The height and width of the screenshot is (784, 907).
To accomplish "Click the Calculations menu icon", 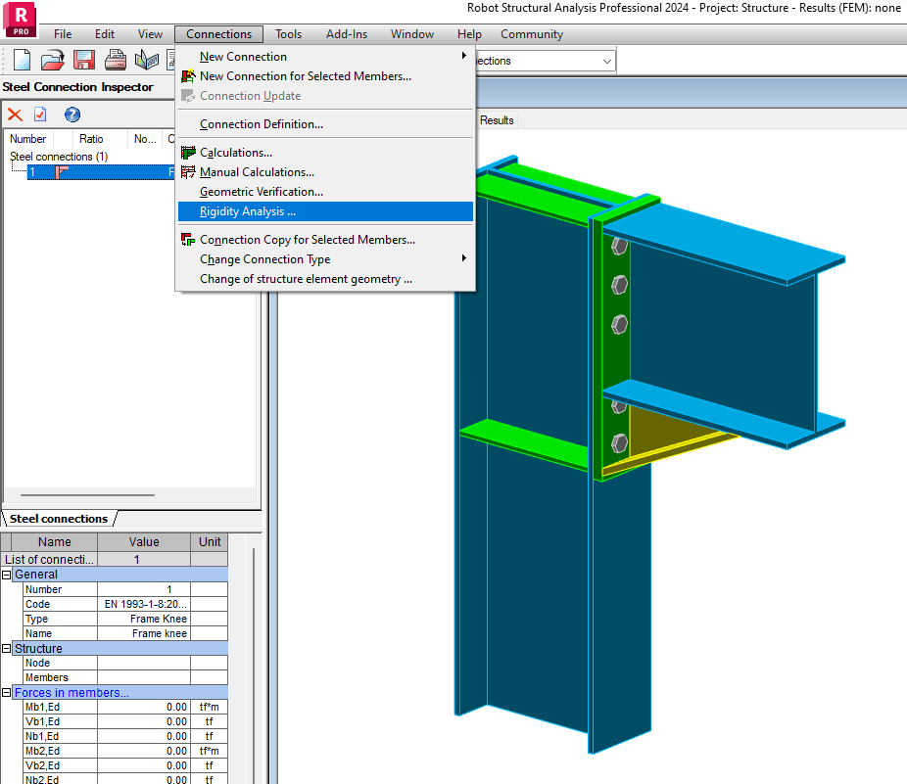I will [x=188, y=153].
